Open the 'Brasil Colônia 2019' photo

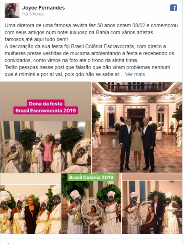click(91, 204)
